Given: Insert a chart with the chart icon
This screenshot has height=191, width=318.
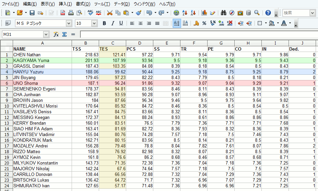Looking at the screenshot, I should click(204, 13).
